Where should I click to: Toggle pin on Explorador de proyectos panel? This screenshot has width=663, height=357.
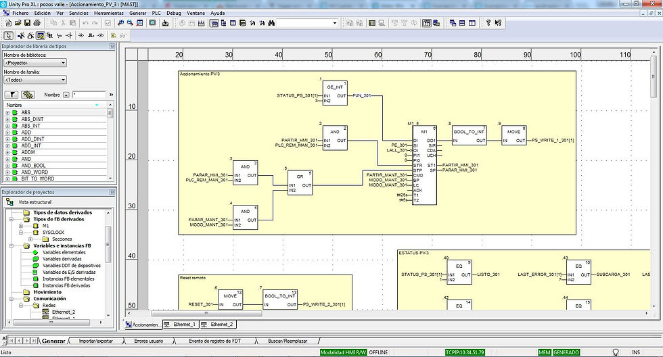pos(112,192)
